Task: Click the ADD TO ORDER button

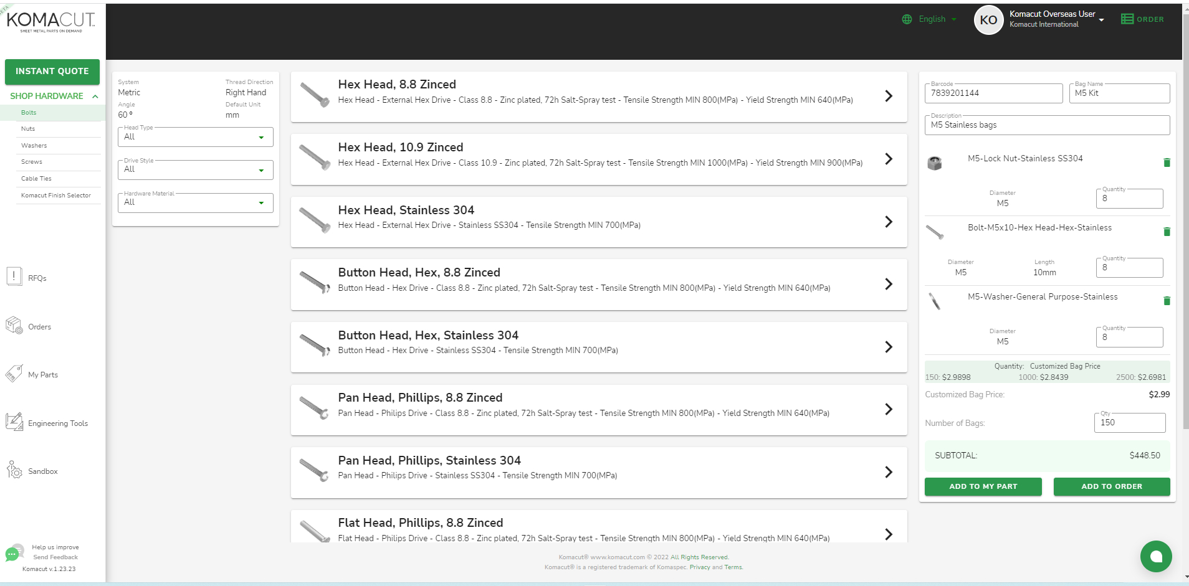Action: pos(1111,486)
